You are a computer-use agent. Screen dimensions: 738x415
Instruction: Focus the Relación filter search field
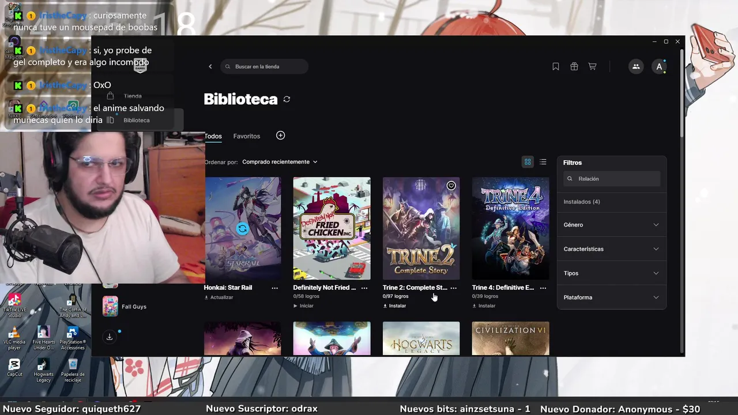pyautogui.click(x=612, y=179)
